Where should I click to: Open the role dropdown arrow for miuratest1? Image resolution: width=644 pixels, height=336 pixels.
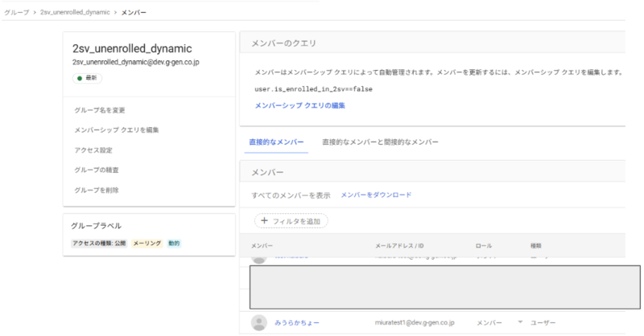click(x=520, y=322)
